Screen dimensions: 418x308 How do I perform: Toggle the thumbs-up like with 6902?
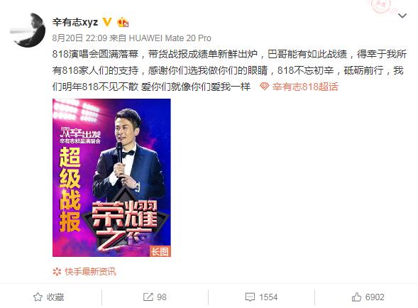click(368, 297)
